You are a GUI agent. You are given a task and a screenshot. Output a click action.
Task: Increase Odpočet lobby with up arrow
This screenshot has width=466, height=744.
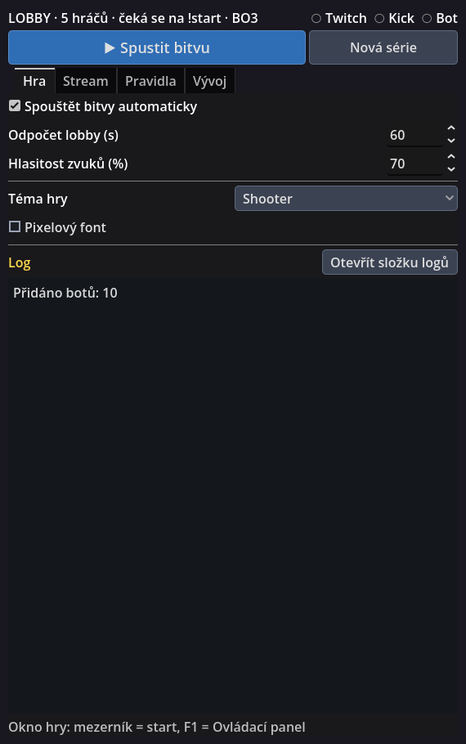pos(451,128)
